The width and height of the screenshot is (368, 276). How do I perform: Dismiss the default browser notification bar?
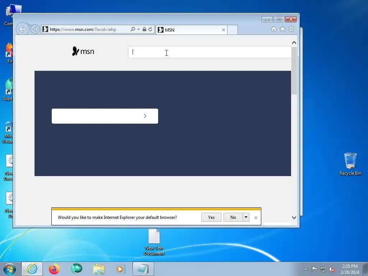click(256, 218)
